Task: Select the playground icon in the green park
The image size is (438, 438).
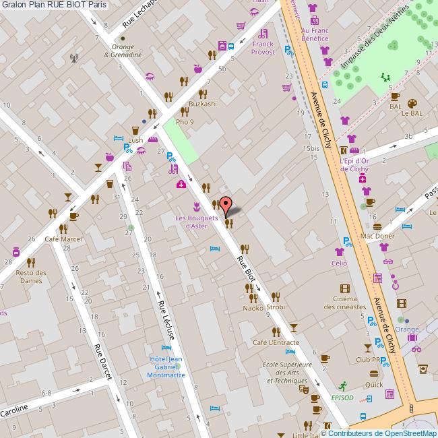Action: click(x=386, y=77)
